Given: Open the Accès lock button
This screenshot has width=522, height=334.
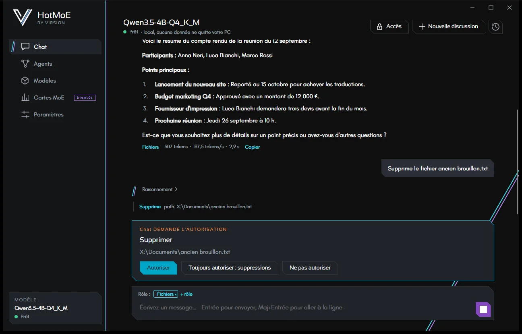Looking at the screenshot, I should tap(389, 27).
